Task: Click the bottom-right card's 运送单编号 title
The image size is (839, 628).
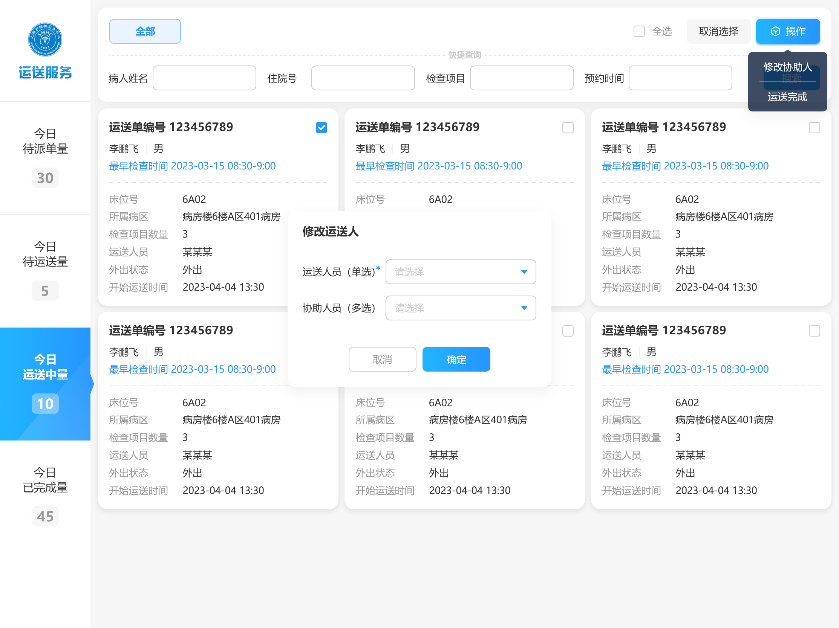Action: click(664, 330)
